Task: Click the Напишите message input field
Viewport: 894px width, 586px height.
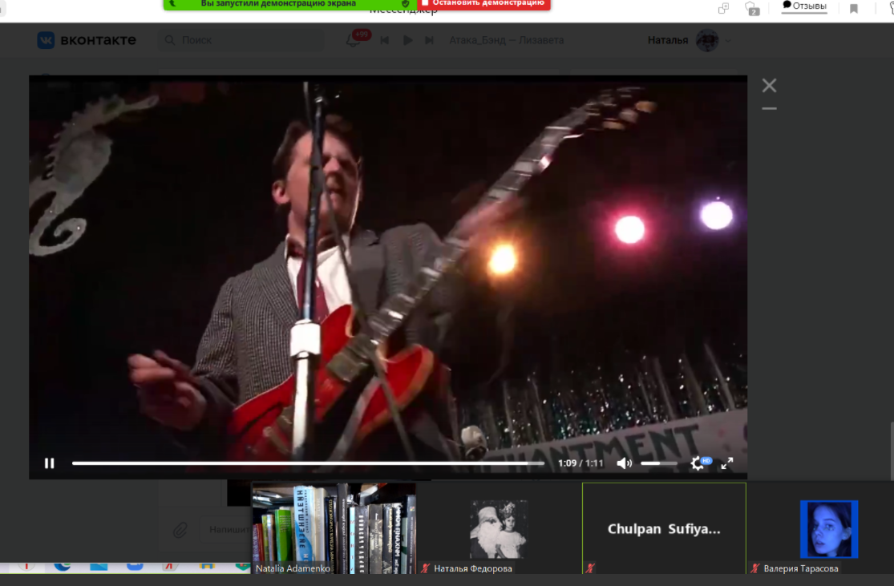Action: pyautogui.click(x=225, y=530)
